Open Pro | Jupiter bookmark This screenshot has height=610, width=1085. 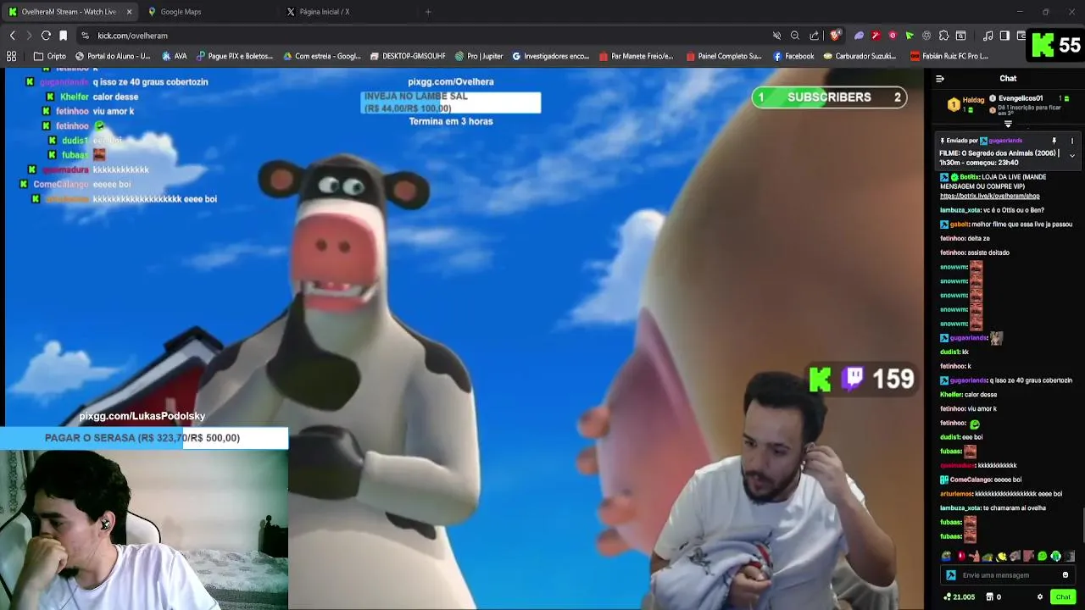tap(479, 56)
